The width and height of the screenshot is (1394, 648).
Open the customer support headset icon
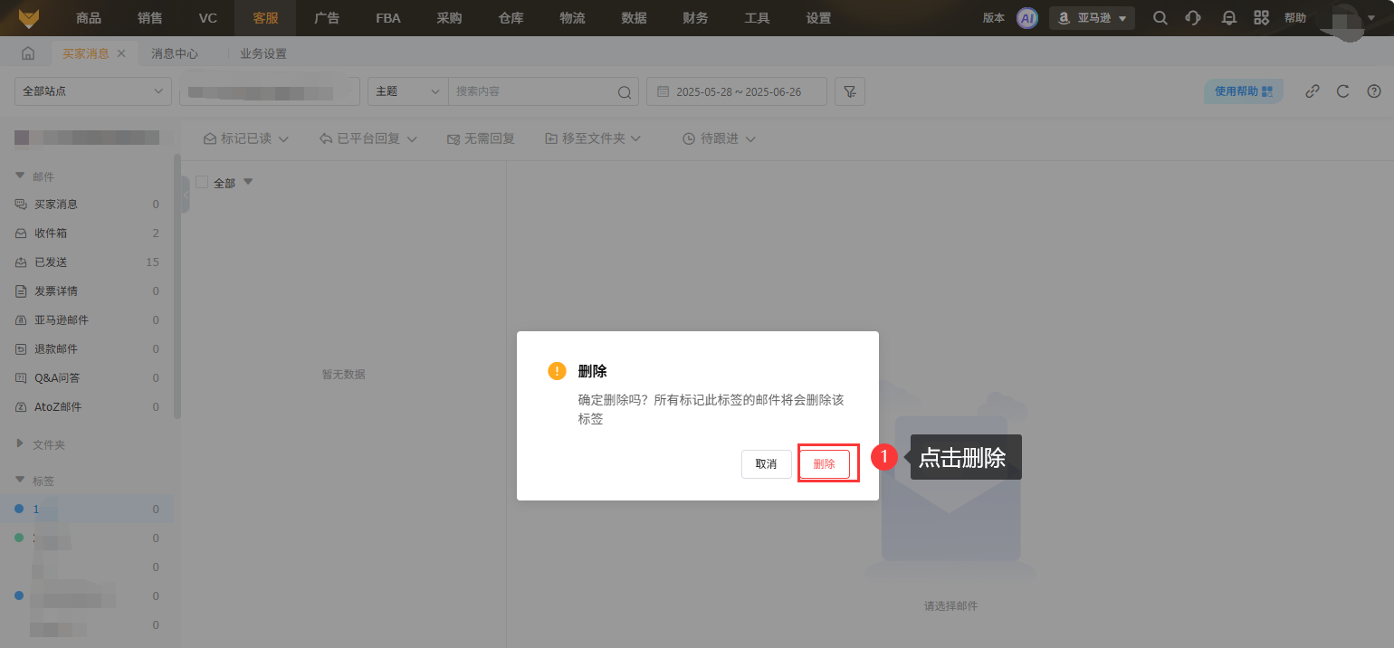click(1193, 18)
